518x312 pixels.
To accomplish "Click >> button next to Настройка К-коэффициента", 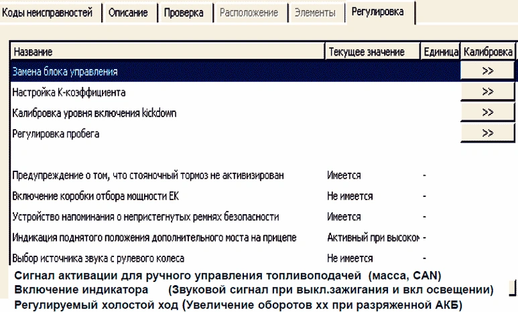I will tap(487, 92).
